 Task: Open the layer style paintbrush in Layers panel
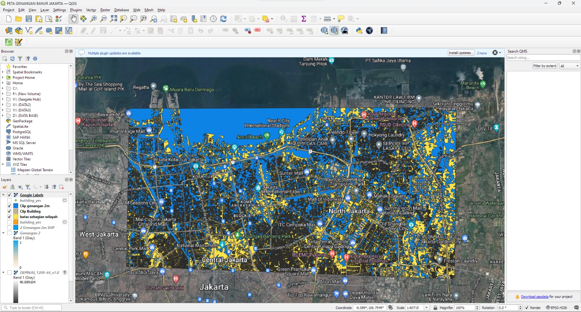5,187
